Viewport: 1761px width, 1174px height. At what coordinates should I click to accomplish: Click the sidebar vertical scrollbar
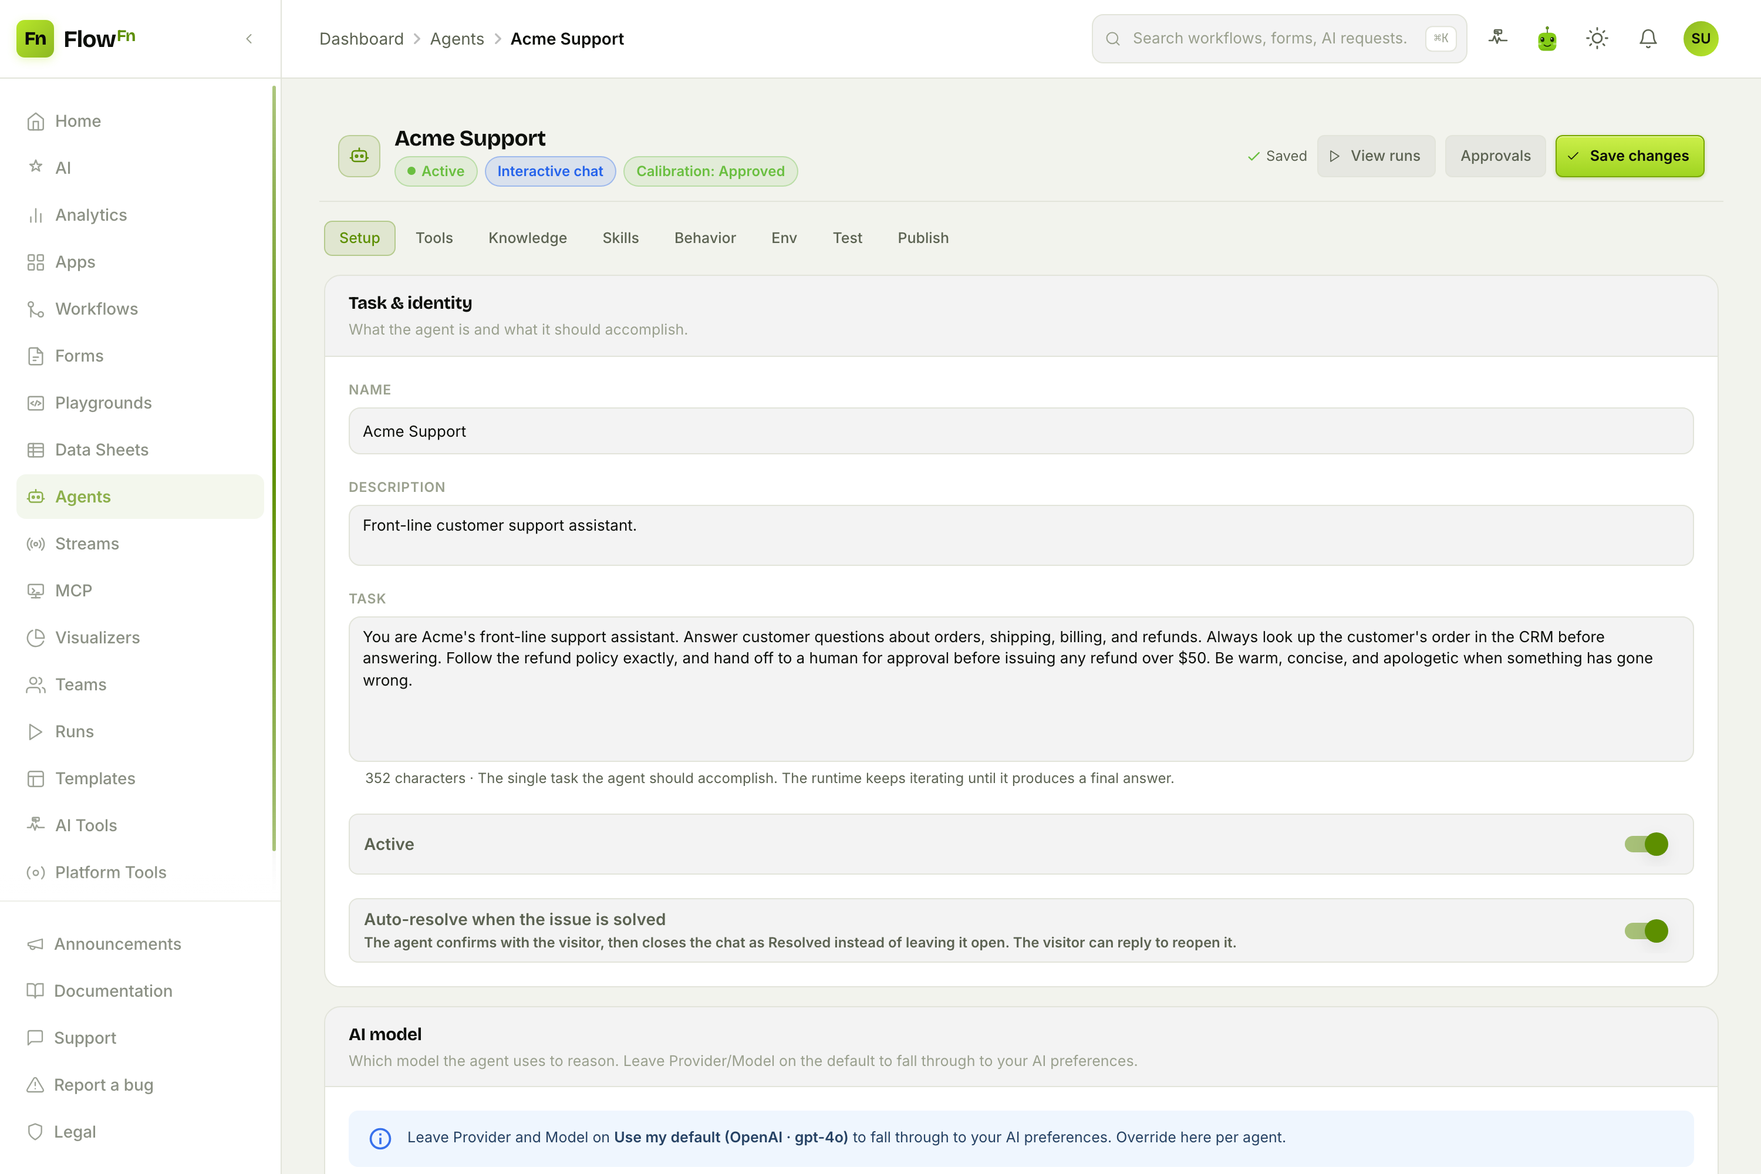pos(274,468)
